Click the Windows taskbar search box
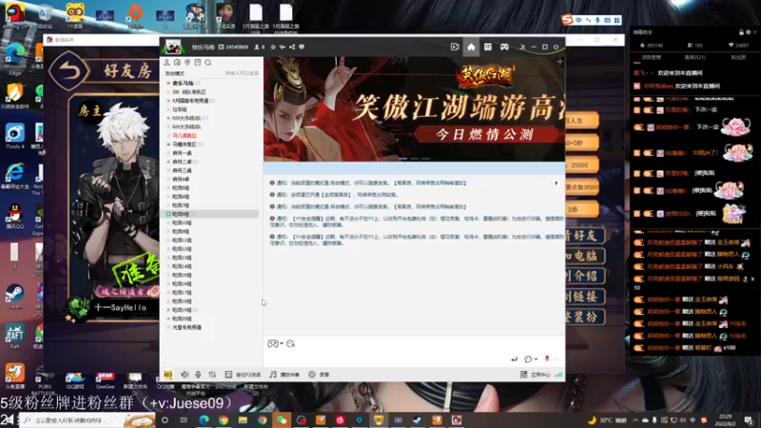 (88, 420)
